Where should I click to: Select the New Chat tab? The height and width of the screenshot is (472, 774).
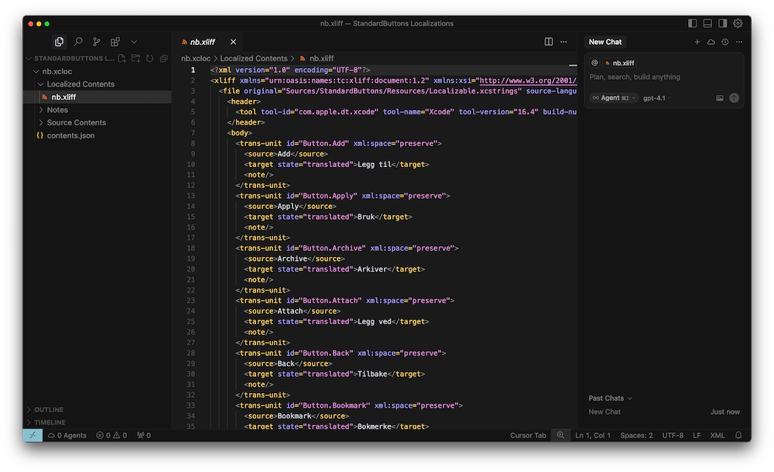(604, 42)
